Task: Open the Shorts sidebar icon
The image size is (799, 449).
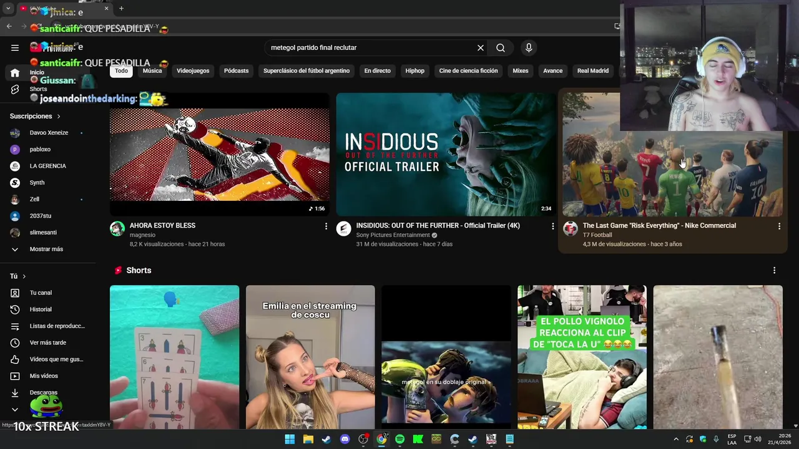Action: click(15, 89)
